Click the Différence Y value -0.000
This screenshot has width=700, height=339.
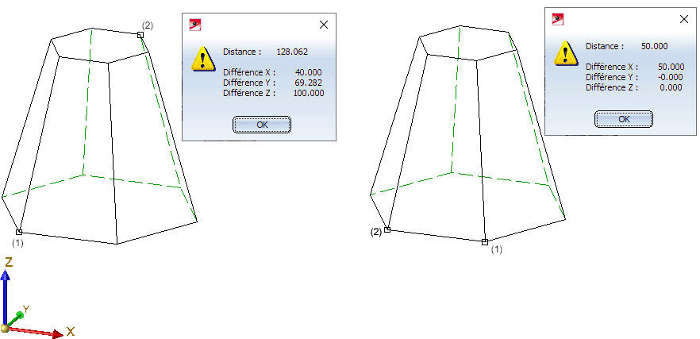point(671,77)
